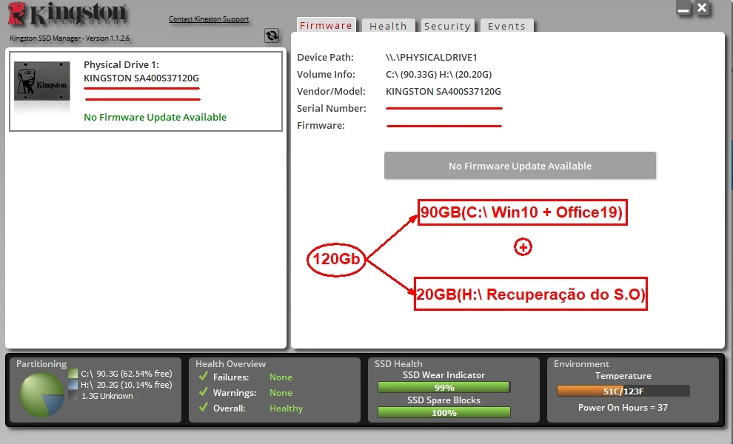Close the Kingston SSD Manager window
733x444 pixels.
click(x=702, y=8)
